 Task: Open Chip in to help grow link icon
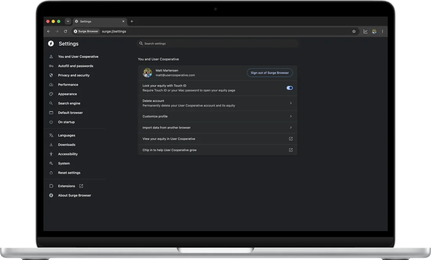(291, 150)
